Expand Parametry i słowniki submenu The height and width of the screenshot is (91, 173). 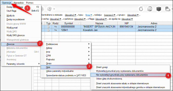(21, 64)
